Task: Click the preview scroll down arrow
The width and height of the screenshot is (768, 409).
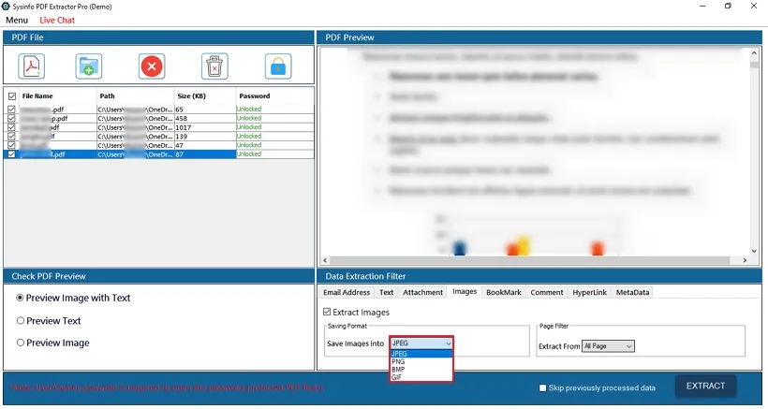Action: [x=754, y=251]
